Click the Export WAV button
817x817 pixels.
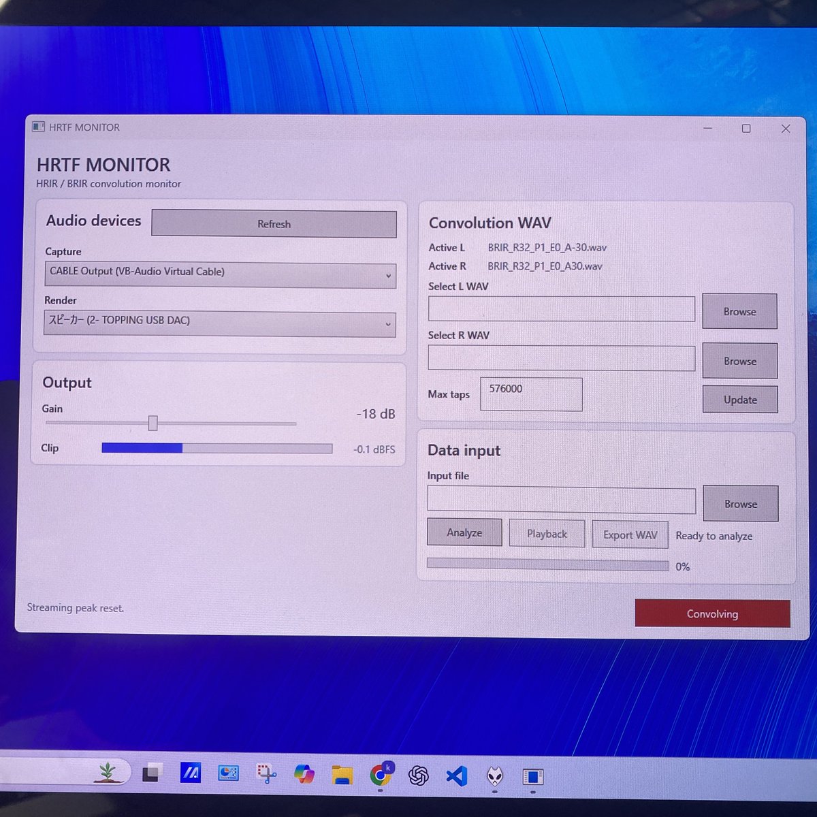(x=630, y=535)
